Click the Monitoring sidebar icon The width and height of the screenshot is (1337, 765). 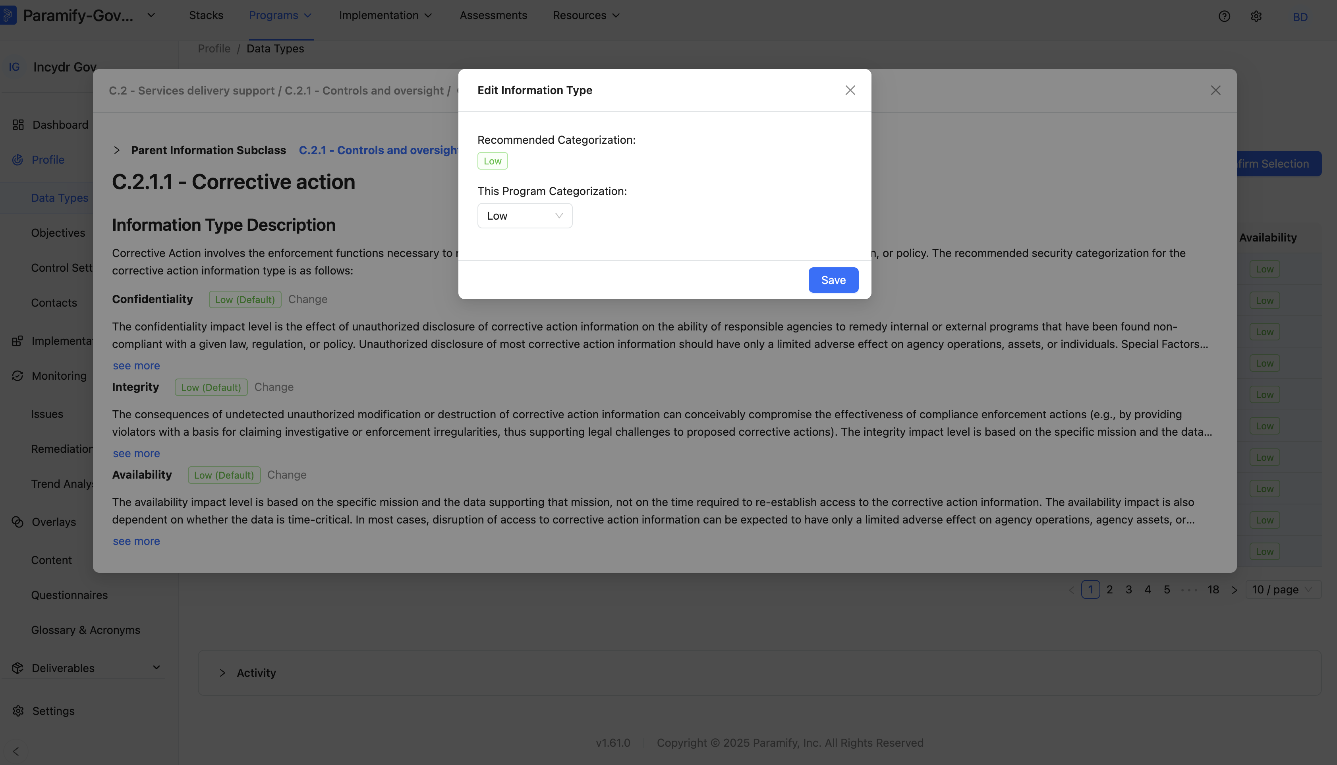coord(17,376)
